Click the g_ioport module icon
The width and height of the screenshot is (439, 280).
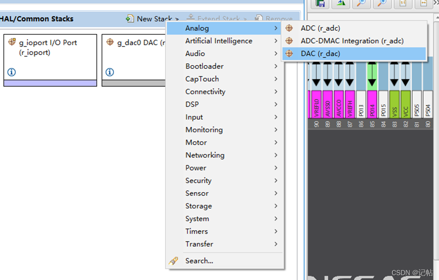(12, 42)
